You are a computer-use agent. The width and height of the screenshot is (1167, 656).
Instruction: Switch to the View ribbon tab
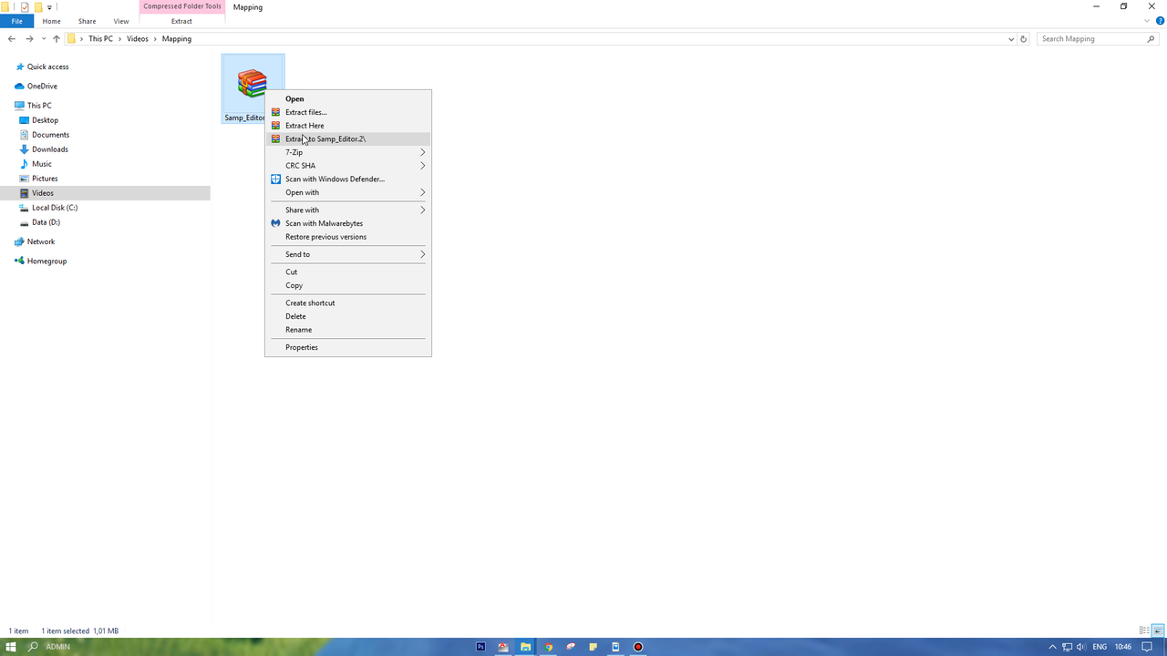pyautogui.click(x=121, y=21)
